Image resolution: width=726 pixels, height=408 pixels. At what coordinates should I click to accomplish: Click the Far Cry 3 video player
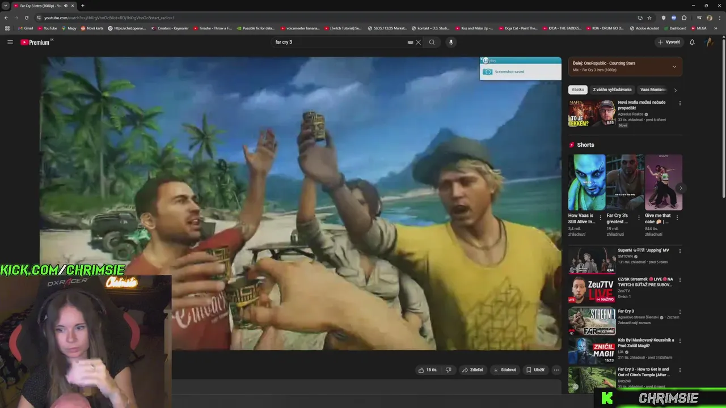click(301, 203)
